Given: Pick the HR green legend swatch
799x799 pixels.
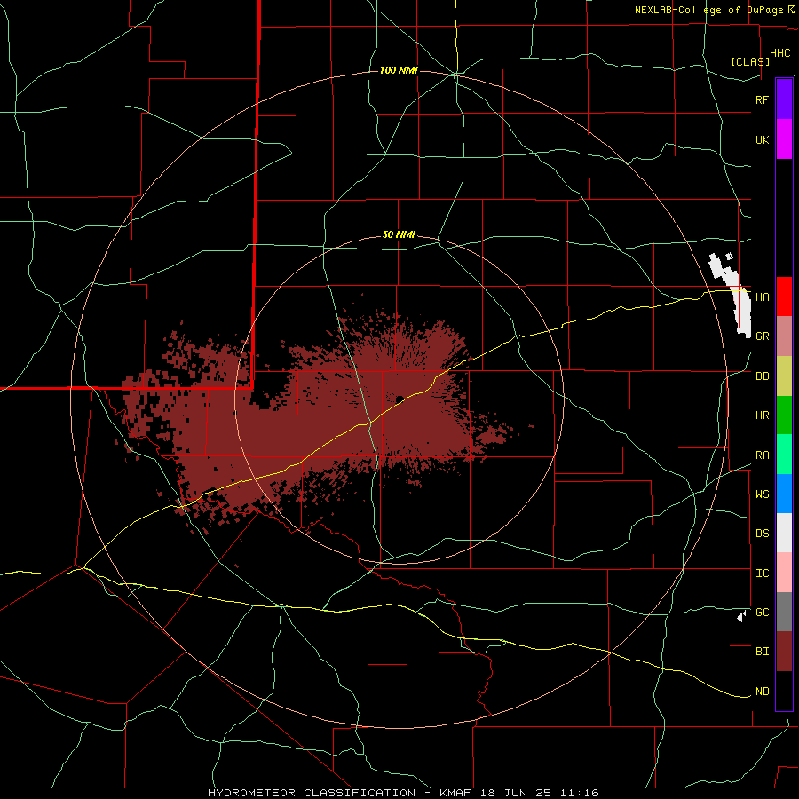Looking at the screenshot, I should coord(784,415).
